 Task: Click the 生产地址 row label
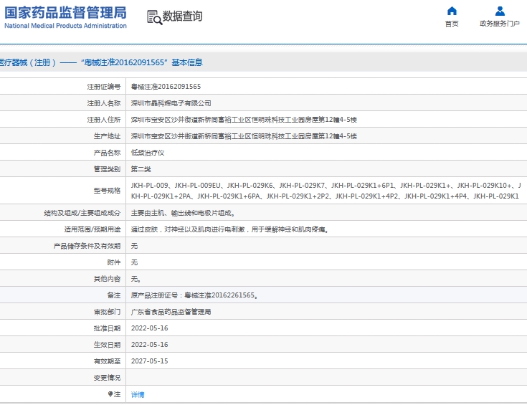click(x=107, y=136)
